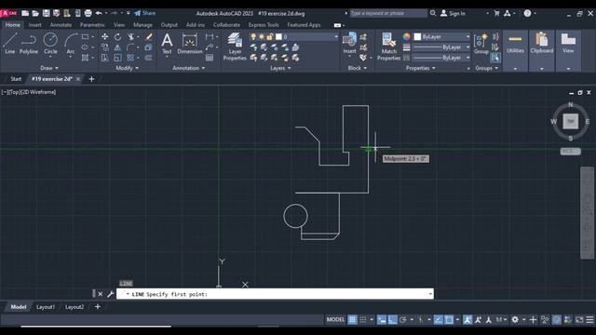596x335 pixels.
Task: Click the Share button
Action: click(145, 13)
